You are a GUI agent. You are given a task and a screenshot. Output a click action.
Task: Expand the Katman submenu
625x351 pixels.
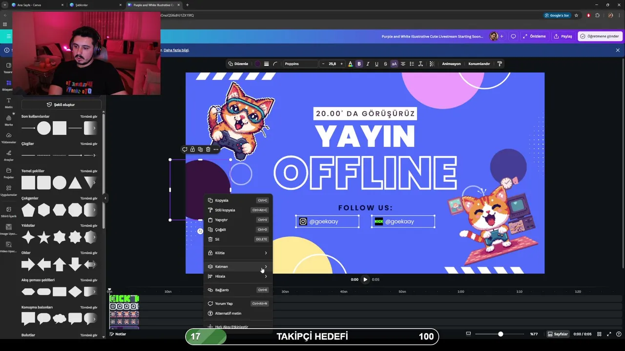click(238, 267)
